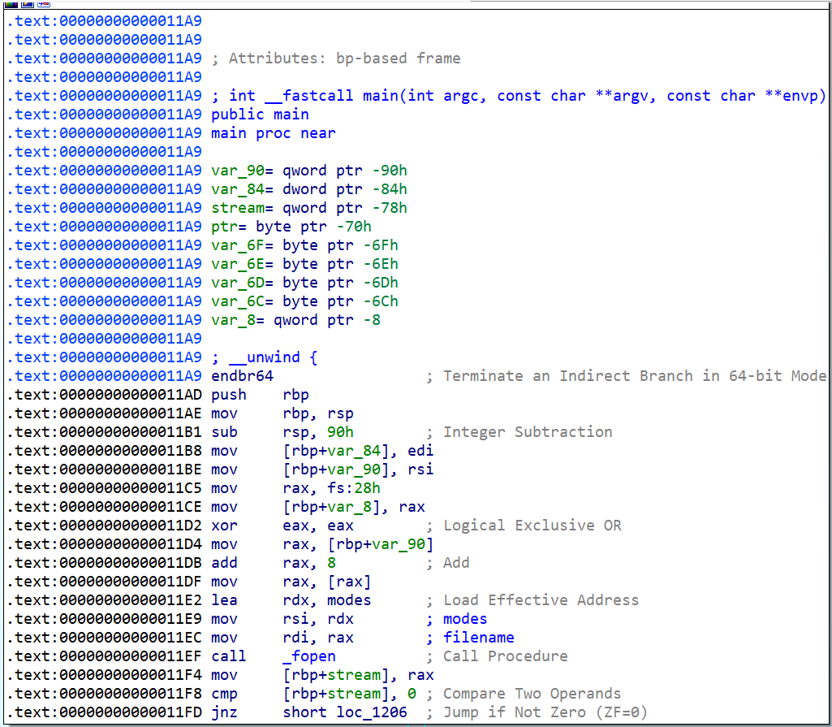Select the jnz mnemonic
Screen dimensions: 832x727
tap(225, 712)
